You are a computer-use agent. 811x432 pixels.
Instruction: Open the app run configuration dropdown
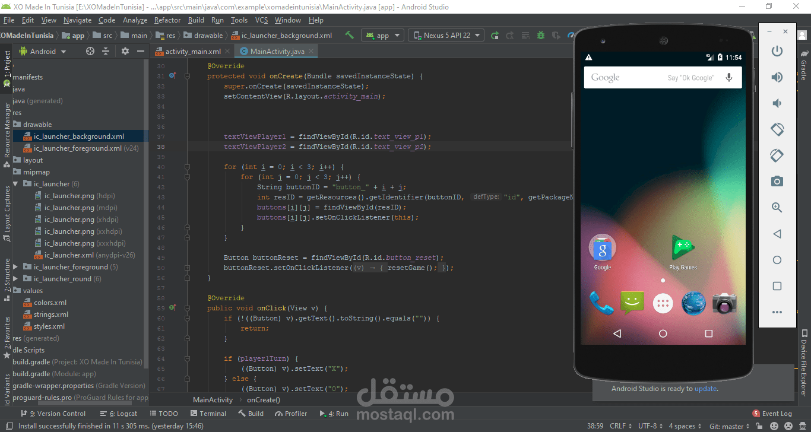382,35
